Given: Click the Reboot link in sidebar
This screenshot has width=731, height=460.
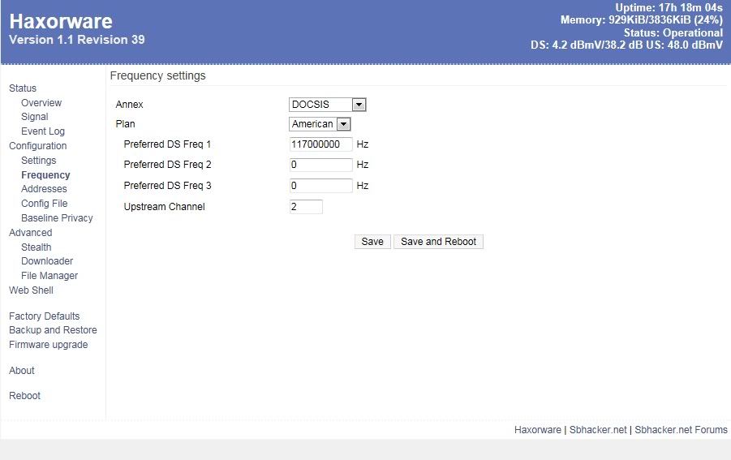Looking at the screenshot, I should [x=24, y=396].
